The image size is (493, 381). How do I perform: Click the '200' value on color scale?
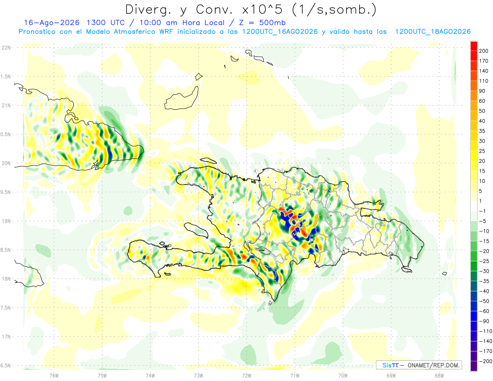(483, 51)
